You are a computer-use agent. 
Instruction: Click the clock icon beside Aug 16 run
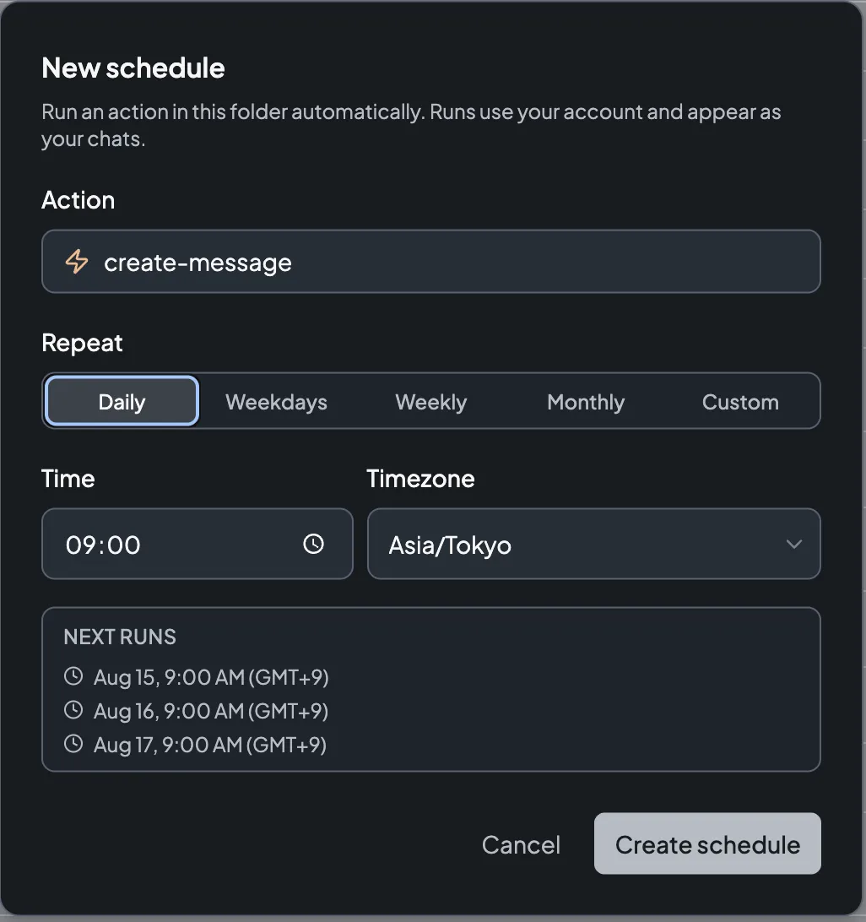point(73,710)
